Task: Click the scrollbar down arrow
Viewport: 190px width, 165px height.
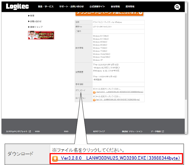Action: pos(186,132)
